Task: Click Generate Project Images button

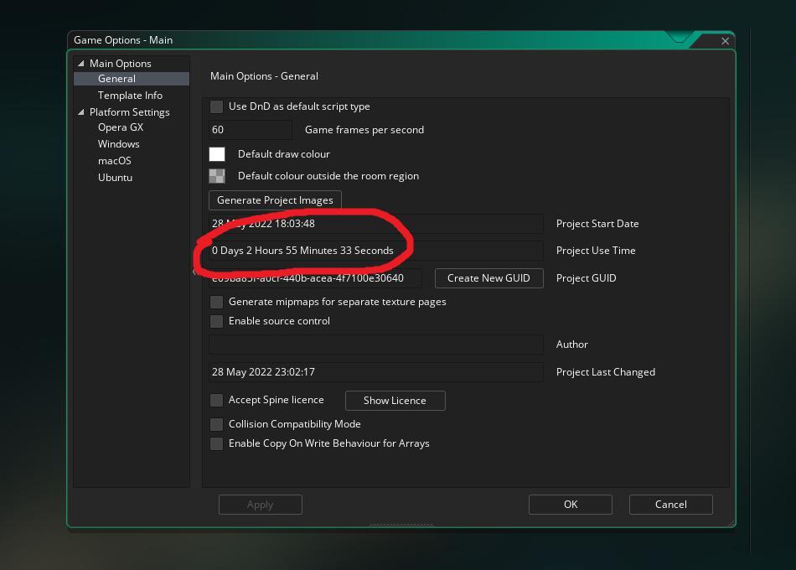Action: tap(275, 200)
